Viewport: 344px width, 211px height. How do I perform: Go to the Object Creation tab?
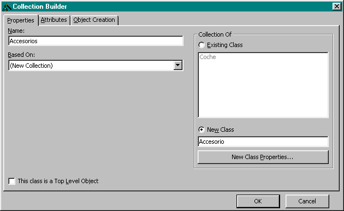point(94,20)
